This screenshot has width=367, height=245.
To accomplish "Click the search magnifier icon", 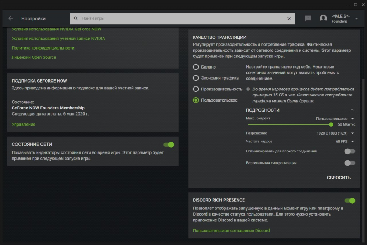I will click(76, 18).
